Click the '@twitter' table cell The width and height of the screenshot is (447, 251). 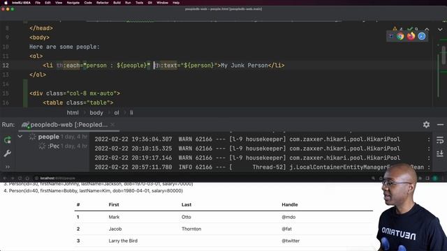click(291, 241)
